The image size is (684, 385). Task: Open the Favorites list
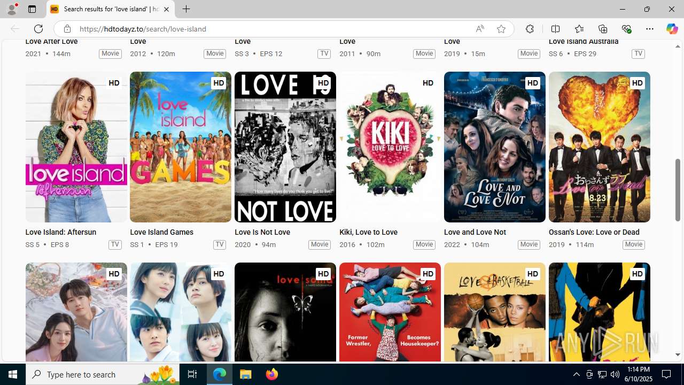579,29
